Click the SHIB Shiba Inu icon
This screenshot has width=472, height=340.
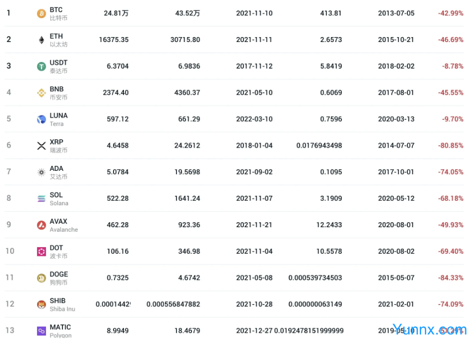[x=42, y=304]
